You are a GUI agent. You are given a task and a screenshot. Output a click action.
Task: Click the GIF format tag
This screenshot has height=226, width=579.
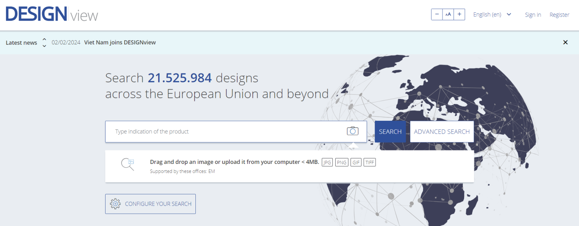pos(356,162)
